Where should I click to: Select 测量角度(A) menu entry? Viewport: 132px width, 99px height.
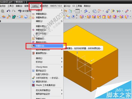tap(47, 17)
